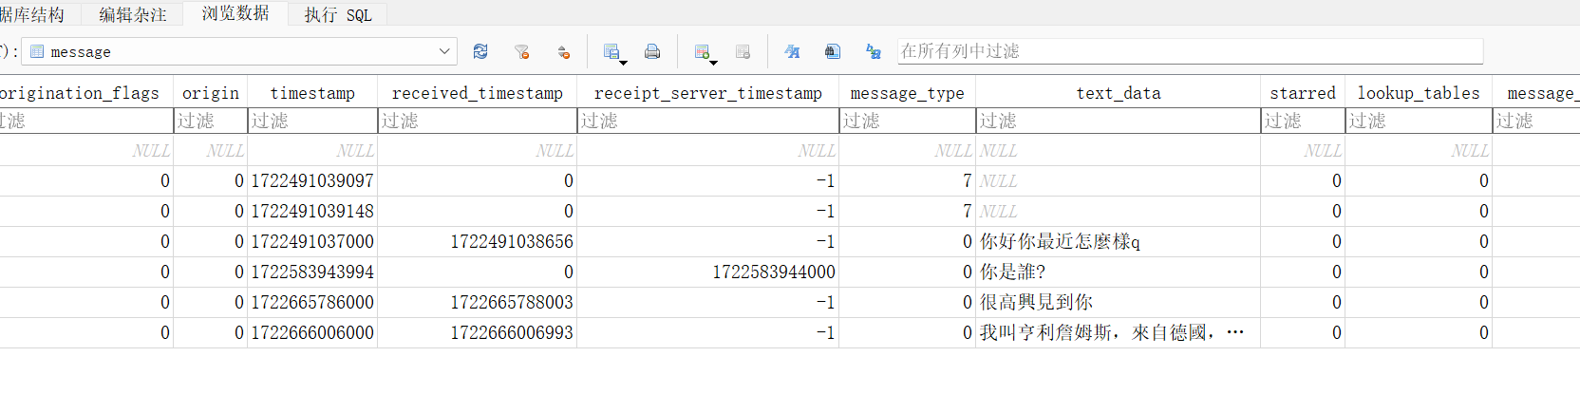Print the current table data

click(x=652, y=51)
